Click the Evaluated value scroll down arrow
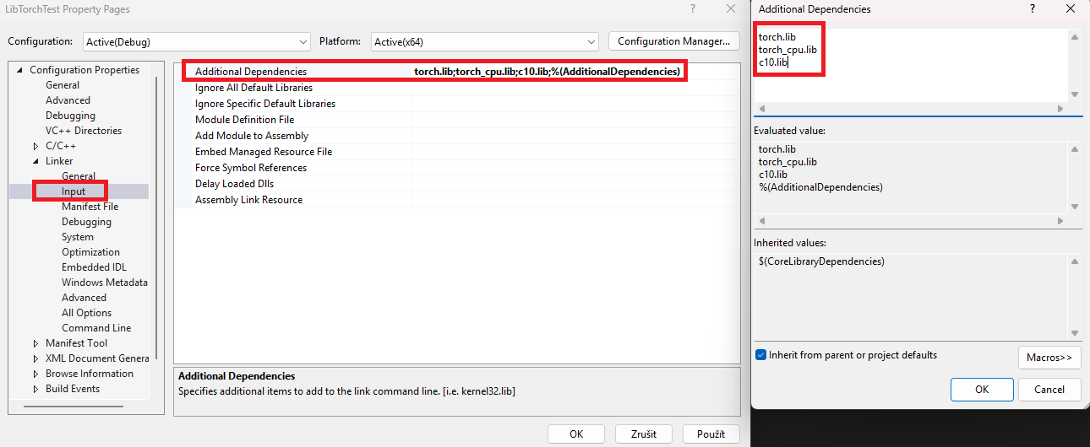The image size is (1090, 447). coord(1075,207)
